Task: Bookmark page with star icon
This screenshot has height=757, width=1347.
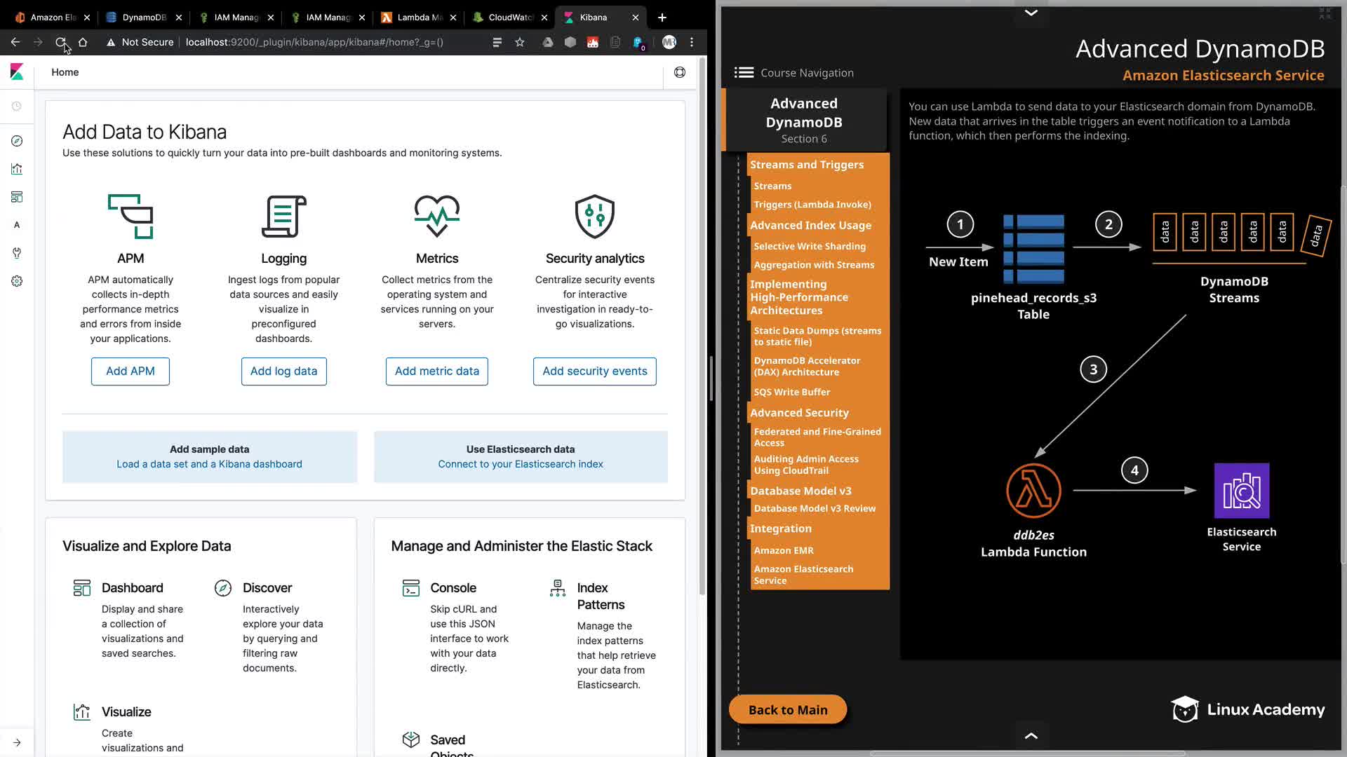Action: pyautogui.click(x=520, y=42)
